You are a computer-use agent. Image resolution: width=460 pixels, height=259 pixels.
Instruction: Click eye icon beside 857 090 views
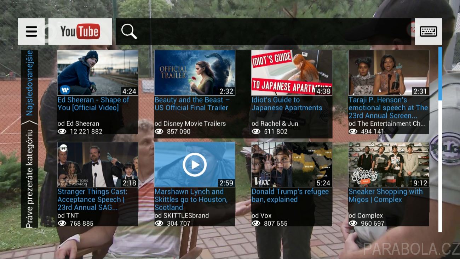pos(159,131)
